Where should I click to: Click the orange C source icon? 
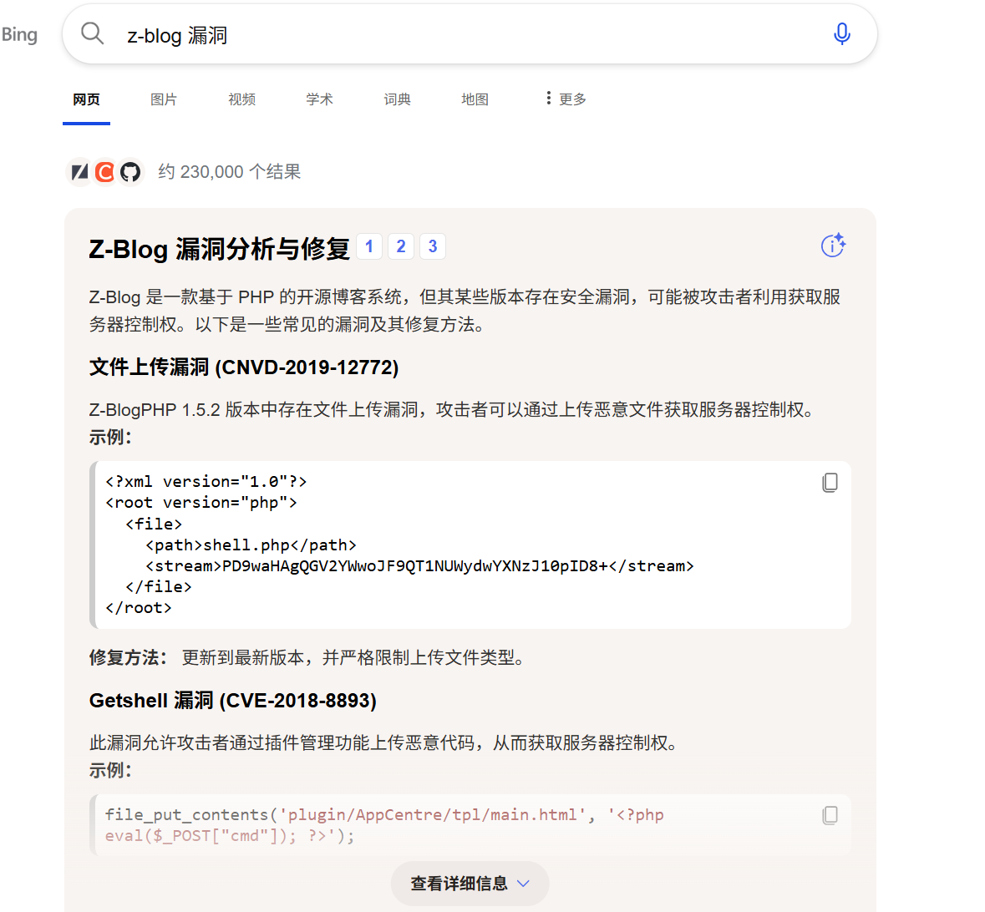[x=105, y=172]
